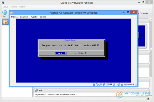Click the Ağ network section icon
Screen dimensions: 154x102
(x=36, y=90)
